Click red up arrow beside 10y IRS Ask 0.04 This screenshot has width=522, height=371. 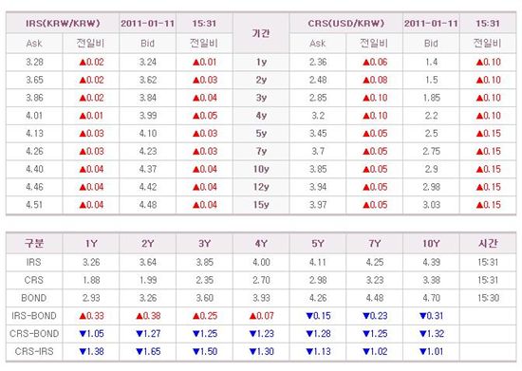pyautogui.click(x=83, y=169)
